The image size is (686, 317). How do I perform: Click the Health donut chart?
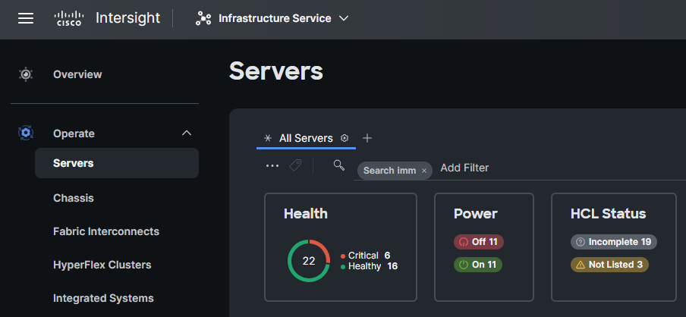308,261
